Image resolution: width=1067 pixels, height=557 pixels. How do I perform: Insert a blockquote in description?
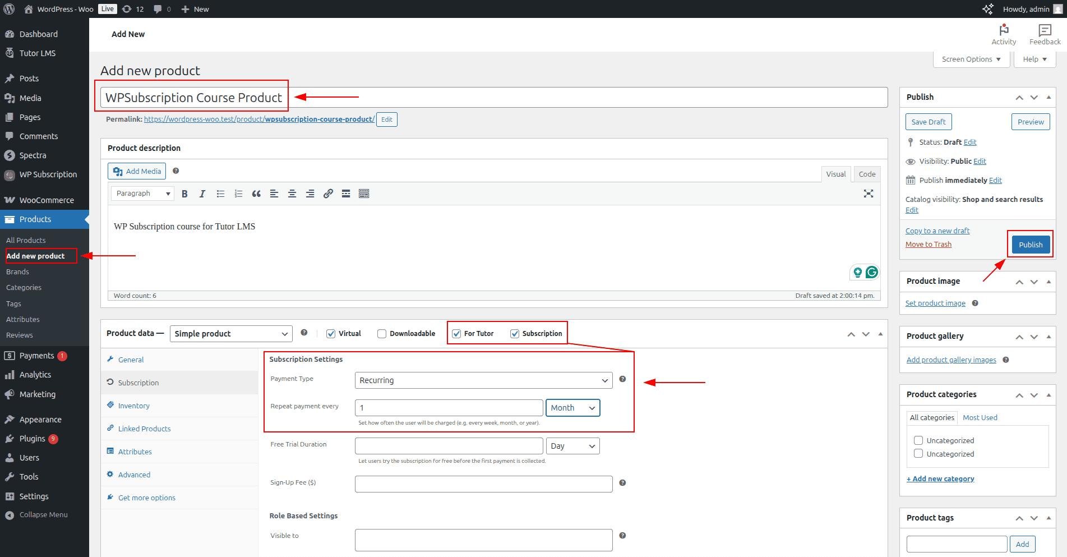tap(256, 194)
